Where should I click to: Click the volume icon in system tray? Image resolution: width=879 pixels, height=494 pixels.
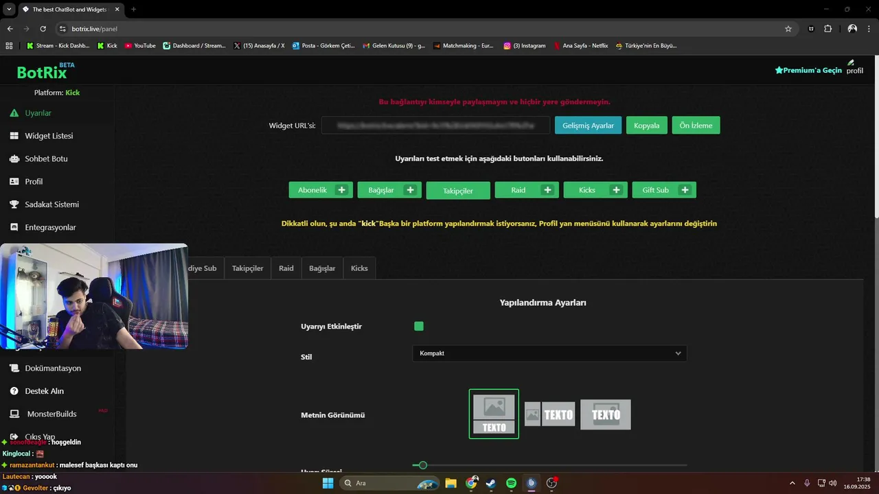832,483
